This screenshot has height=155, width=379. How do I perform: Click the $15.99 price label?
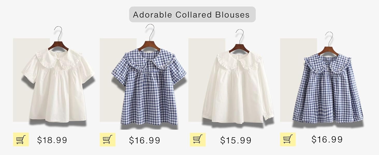[x=236, y=140]
